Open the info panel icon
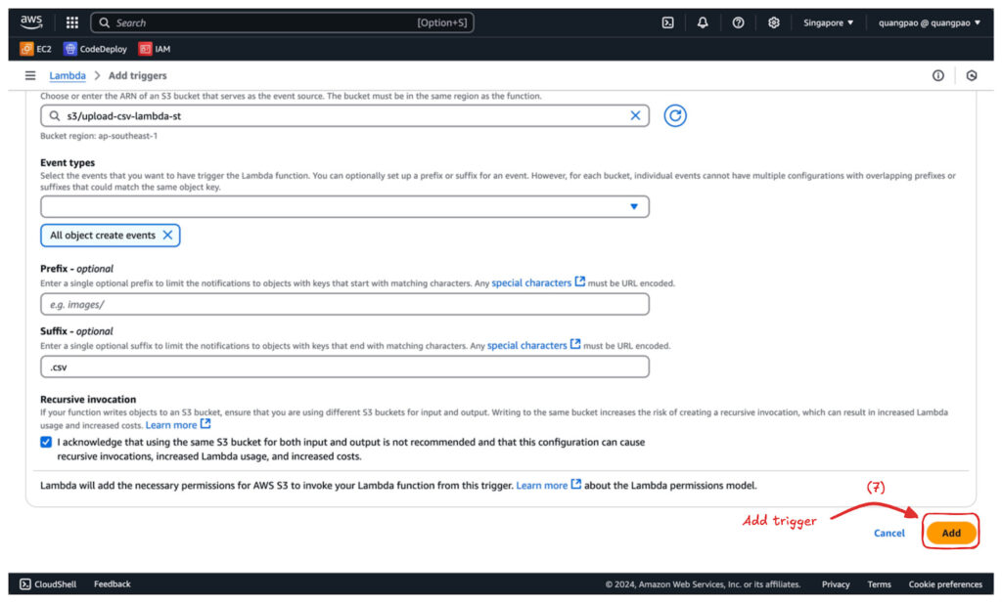This screenshot has width=1002, height=603. 937,75
